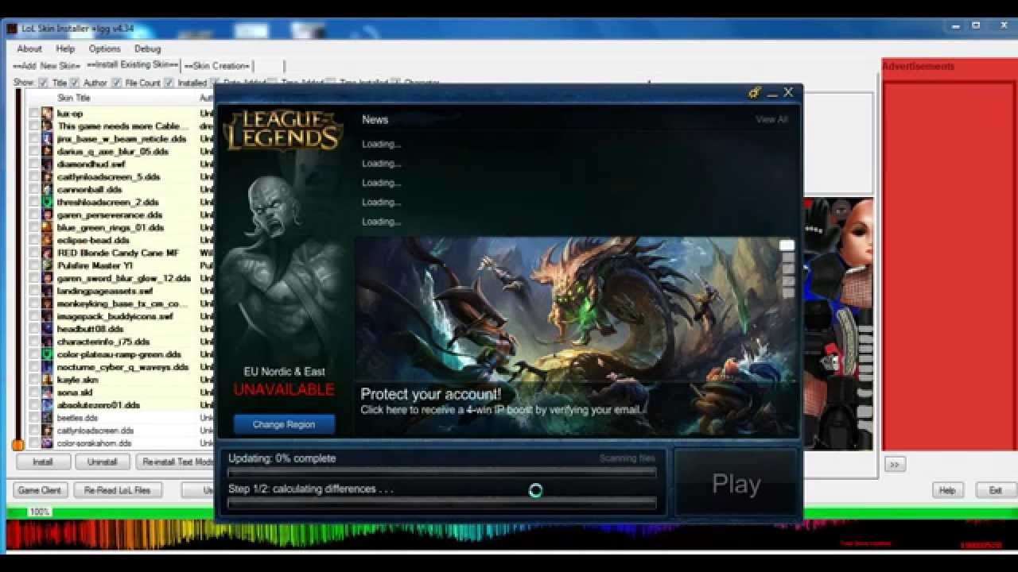
Task: Toggle the Author column checkbox
Action: pos(74,83)
